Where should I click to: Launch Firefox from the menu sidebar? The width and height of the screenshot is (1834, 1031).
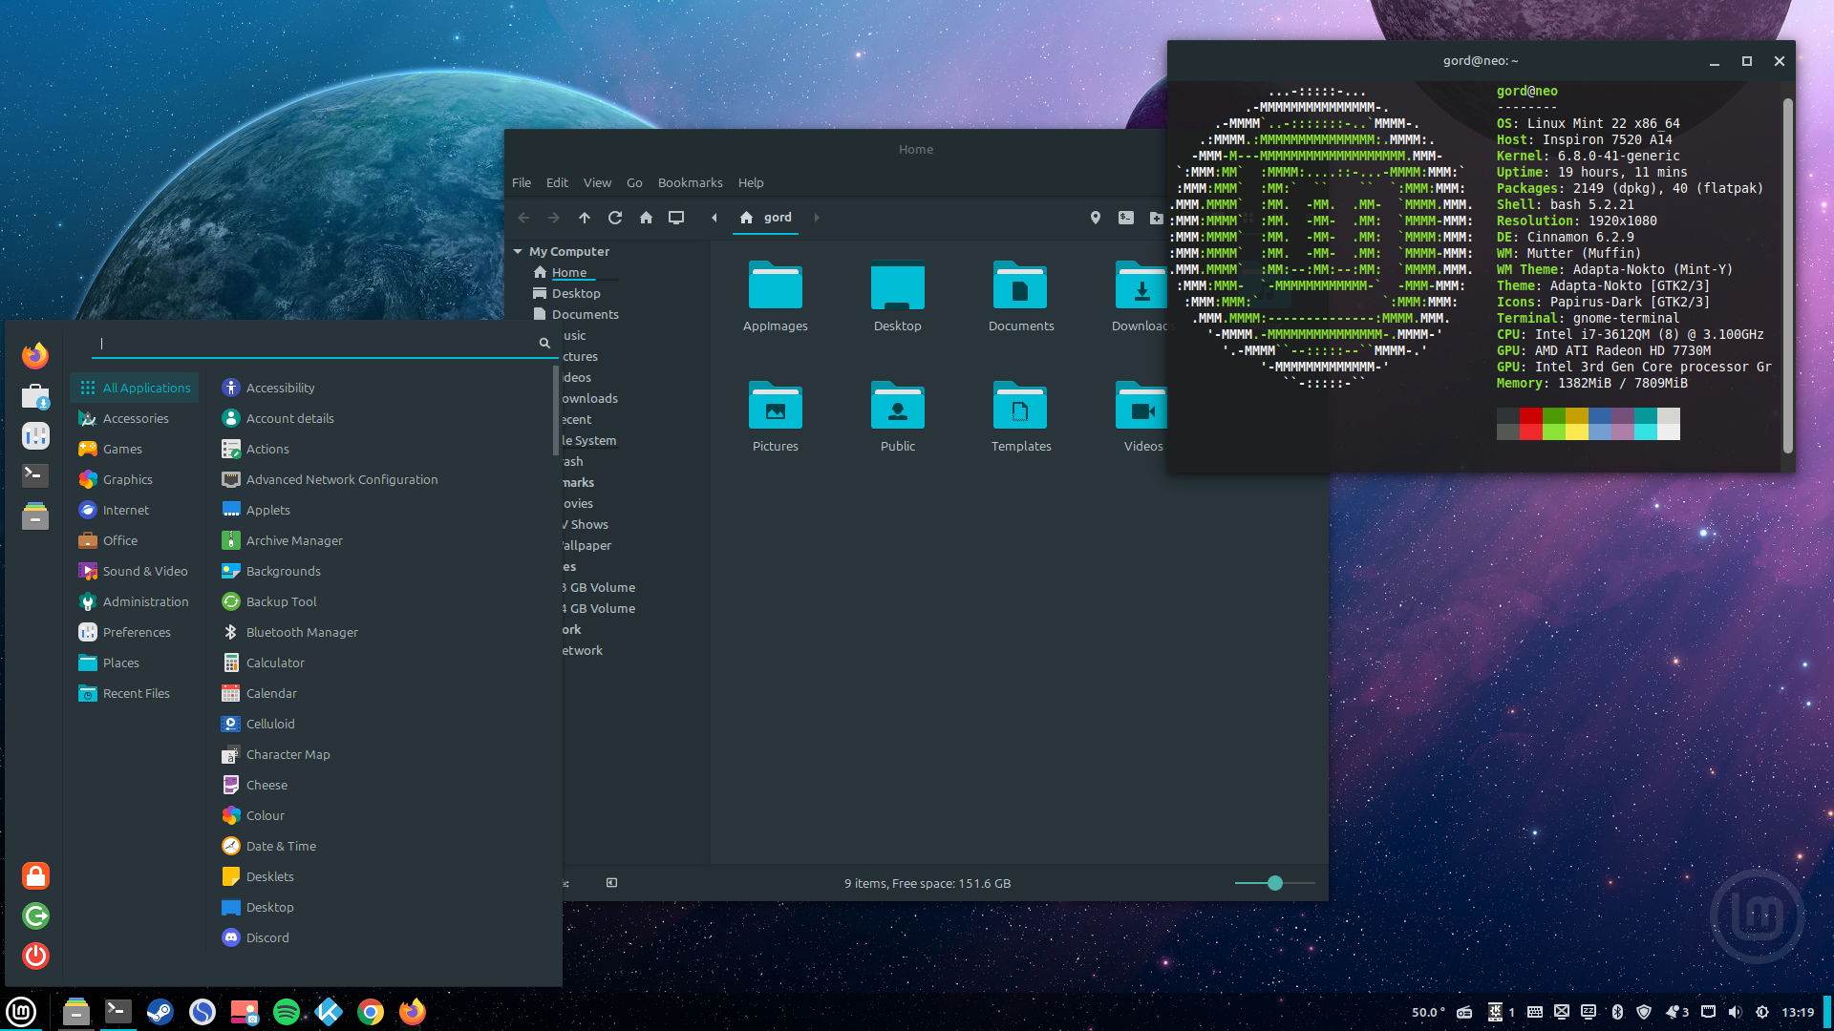point(34,354)
